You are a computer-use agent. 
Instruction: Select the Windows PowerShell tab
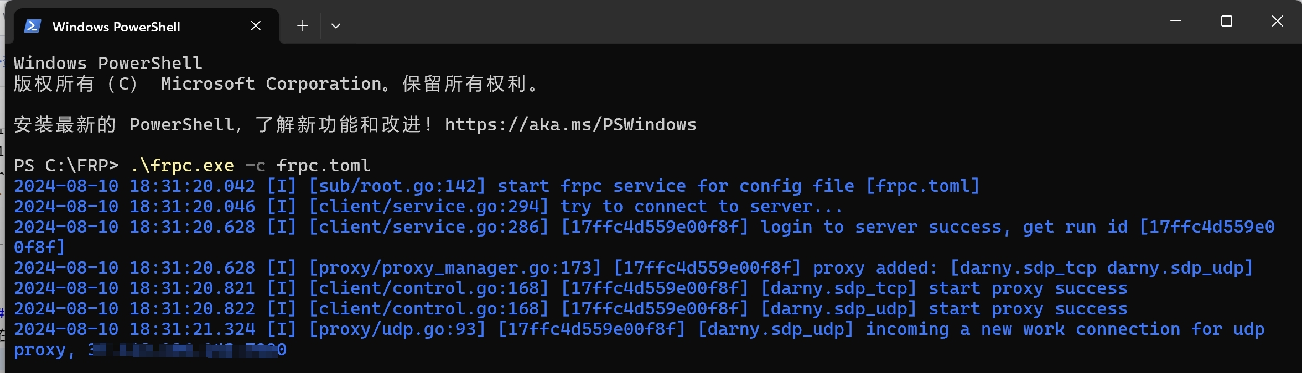pyautogui.click(x=116, y=26)
